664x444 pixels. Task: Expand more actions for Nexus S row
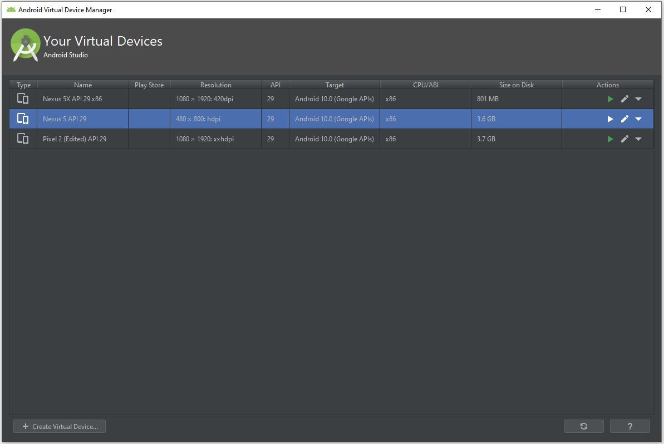pos(638,119)
